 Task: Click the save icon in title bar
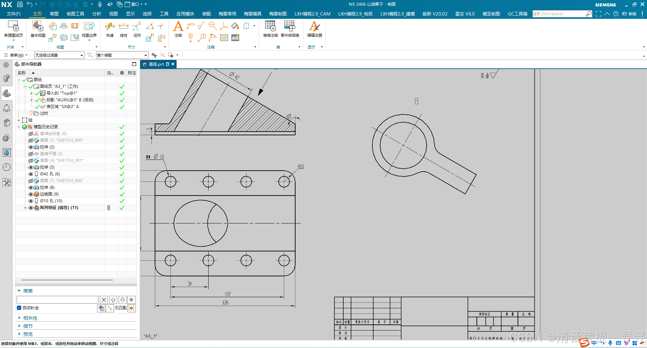[20, 4]
